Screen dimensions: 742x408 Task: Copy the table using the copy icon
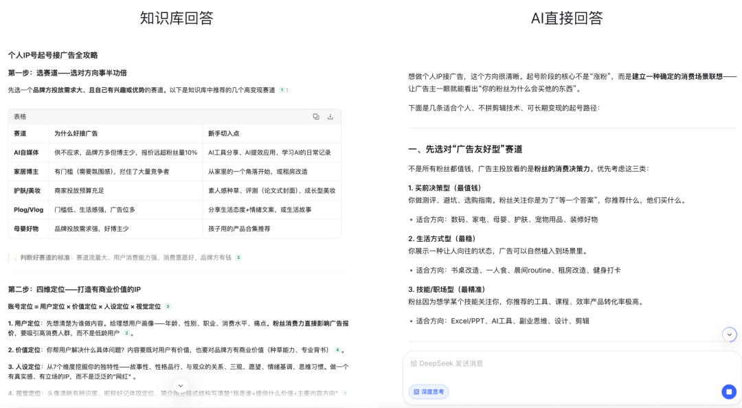[x=315, y=117]
